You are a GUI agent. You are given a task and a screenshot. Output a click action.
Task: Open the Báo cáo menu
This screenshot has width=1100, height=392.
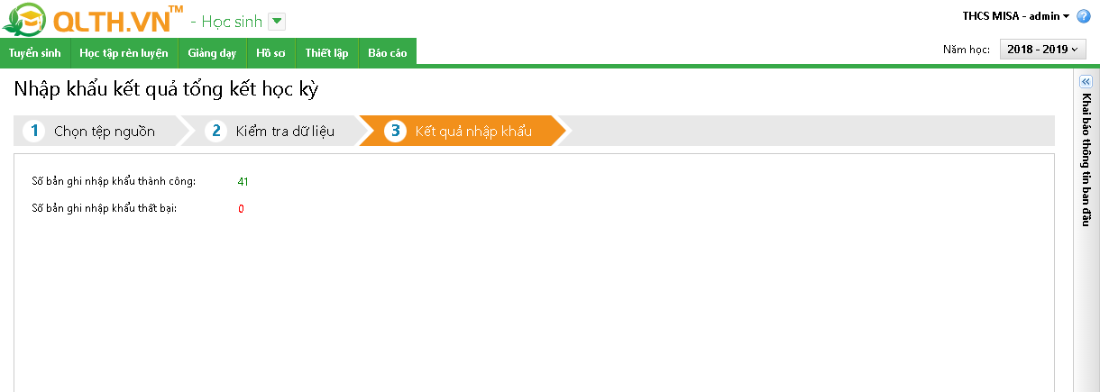click(387, 53)
